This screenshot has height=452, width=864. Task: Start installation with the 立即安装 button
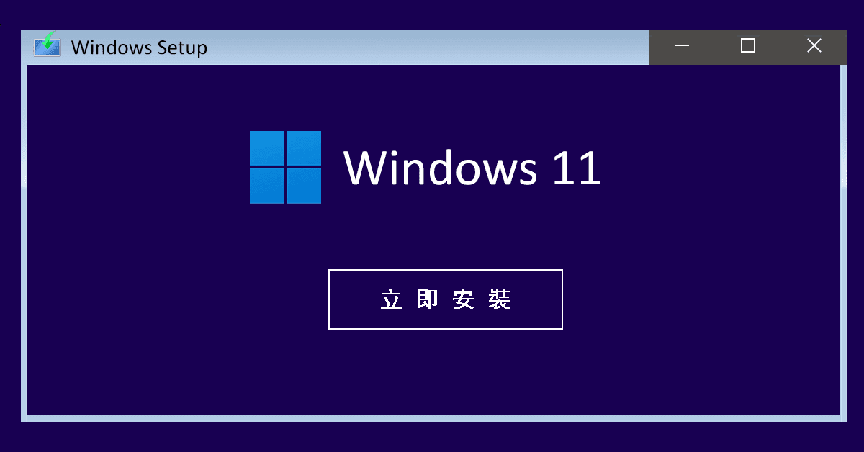[445, 299]
